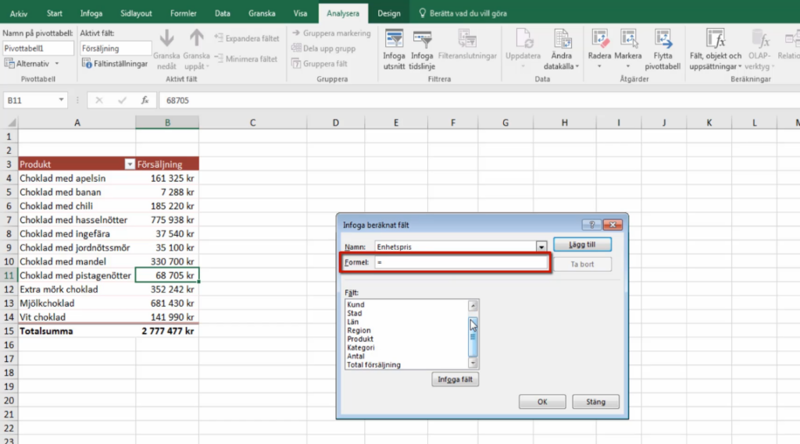Click the formula bar fx button
Screen dimensions: 800x444
(x=145, y=101)
